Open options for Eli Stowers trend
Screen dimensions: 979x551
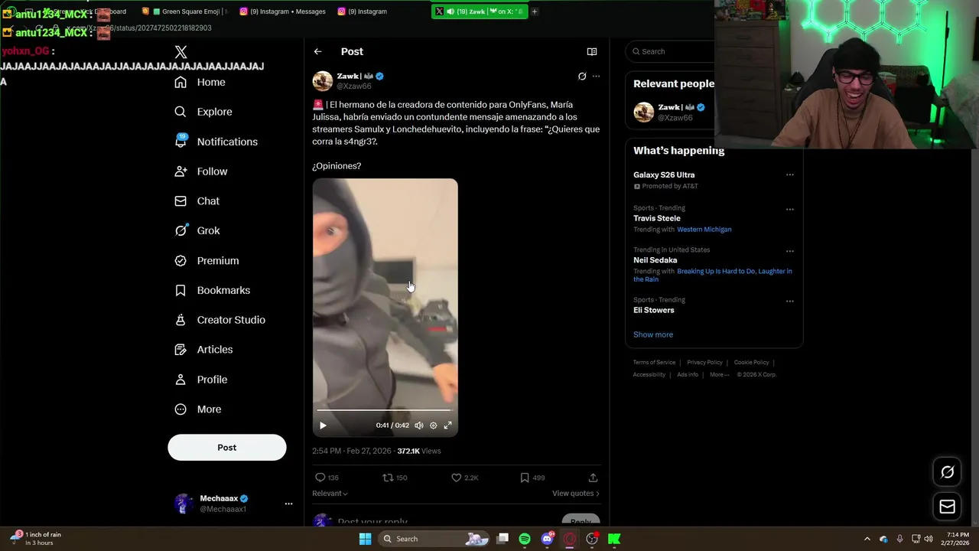tap(790, 301)
